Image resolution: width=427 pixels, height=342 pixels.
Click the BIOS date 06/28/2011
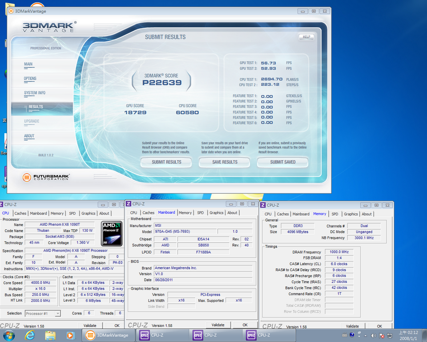(x=203, y=280)
